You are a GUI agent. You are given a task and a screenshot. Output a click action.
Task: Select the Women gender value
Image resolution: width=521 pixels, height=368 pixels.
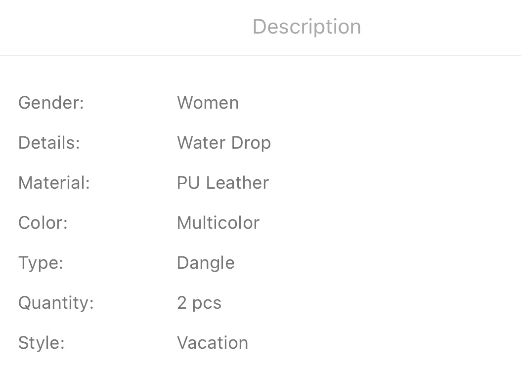click(x=208, y=103)
